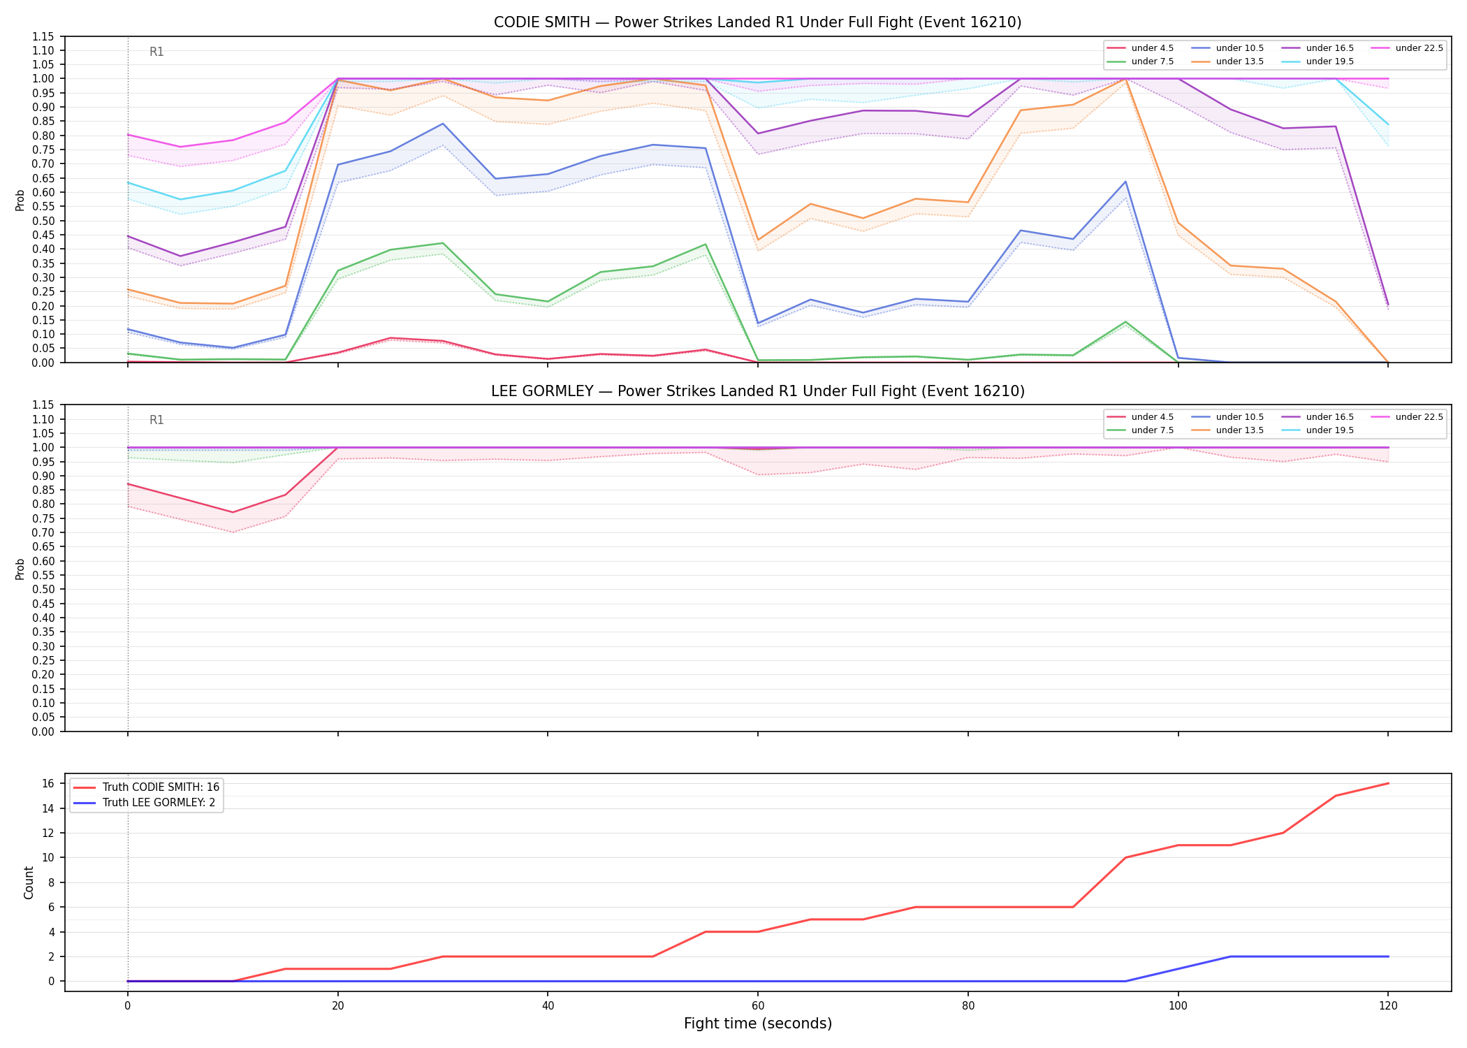Screen dimensions: 1467x1048
Task: Click the '20' tick on fight time axis
Action: [x=337, y=1006]
